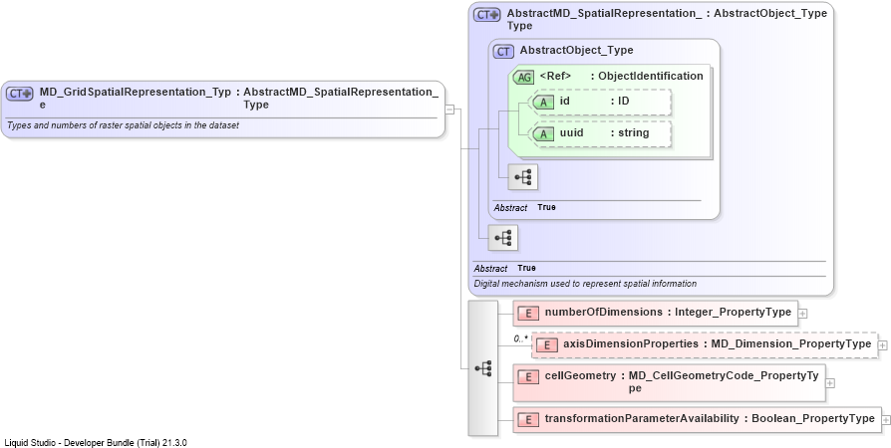Click the E icon of numberOfDimensions
This screenshot has height=448, width=891.
click(x=528, y=313)
